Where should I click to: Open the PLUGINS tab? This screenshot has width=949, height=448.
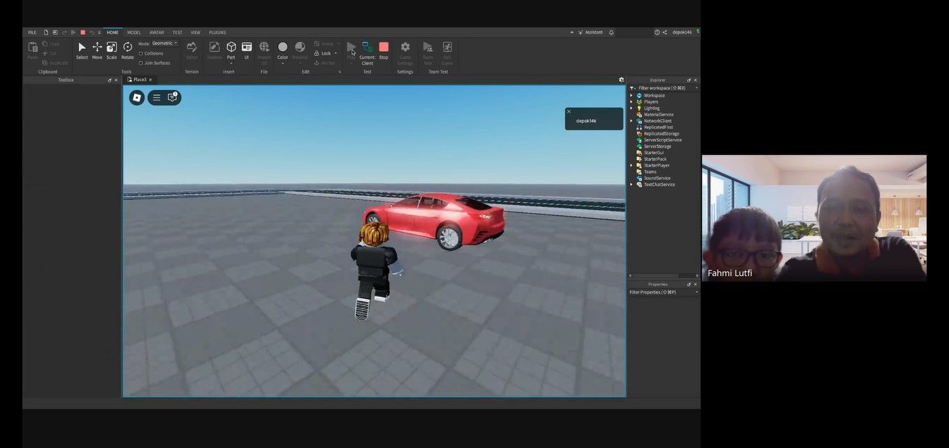coord(217,32)
